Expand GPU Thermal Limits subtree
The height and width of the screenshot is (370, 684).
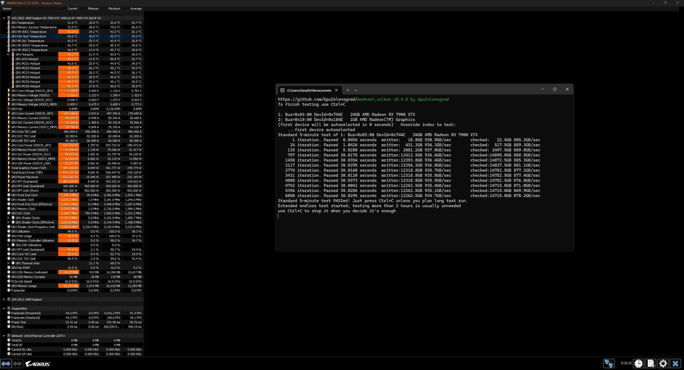coord(8,263)
